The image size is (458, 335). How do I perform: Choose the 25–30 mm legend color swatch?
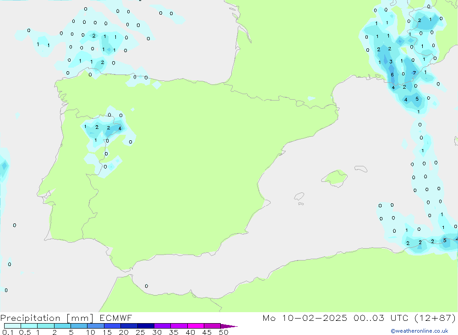146,326
